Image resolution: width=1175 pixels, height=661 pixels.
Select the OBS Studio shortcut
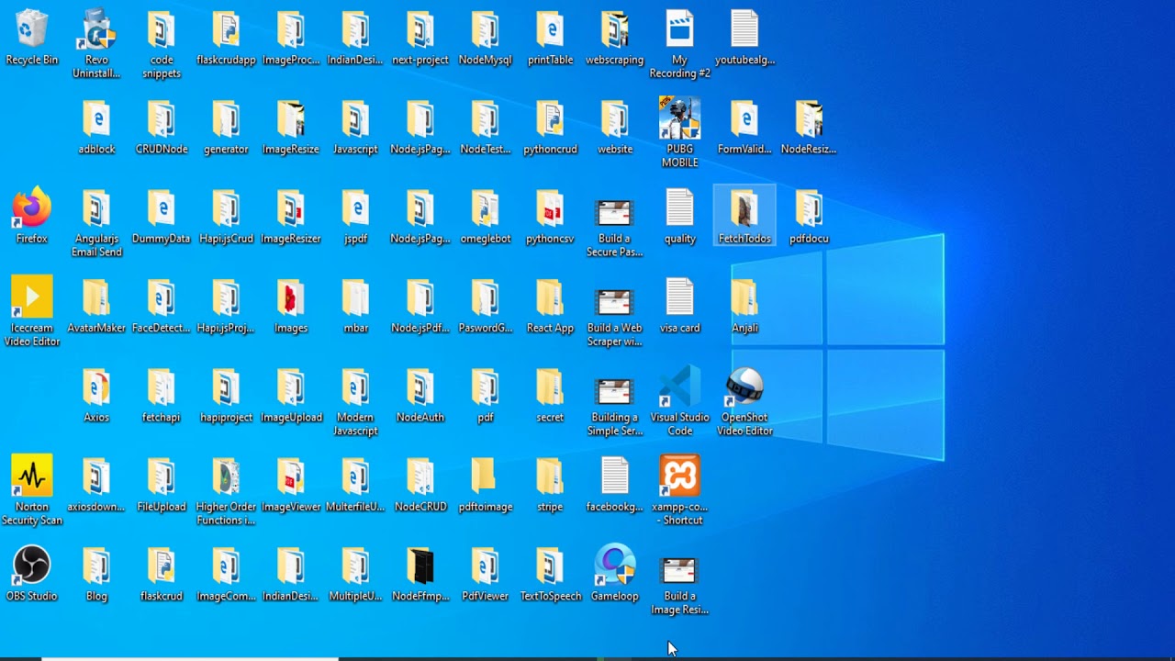(x=31, y=566)
